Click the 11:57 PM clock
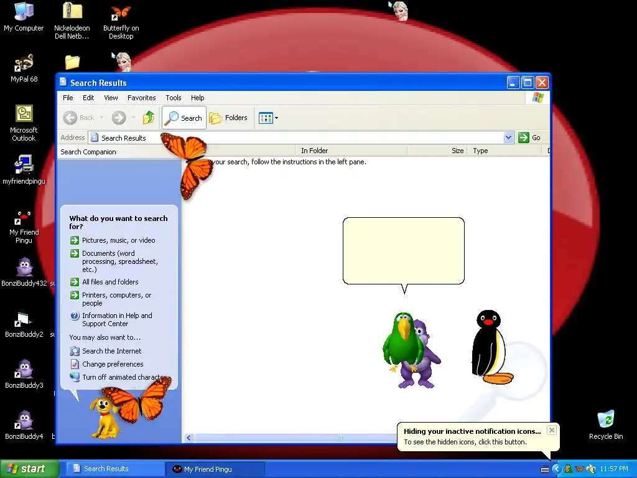 tap(614, 469)
